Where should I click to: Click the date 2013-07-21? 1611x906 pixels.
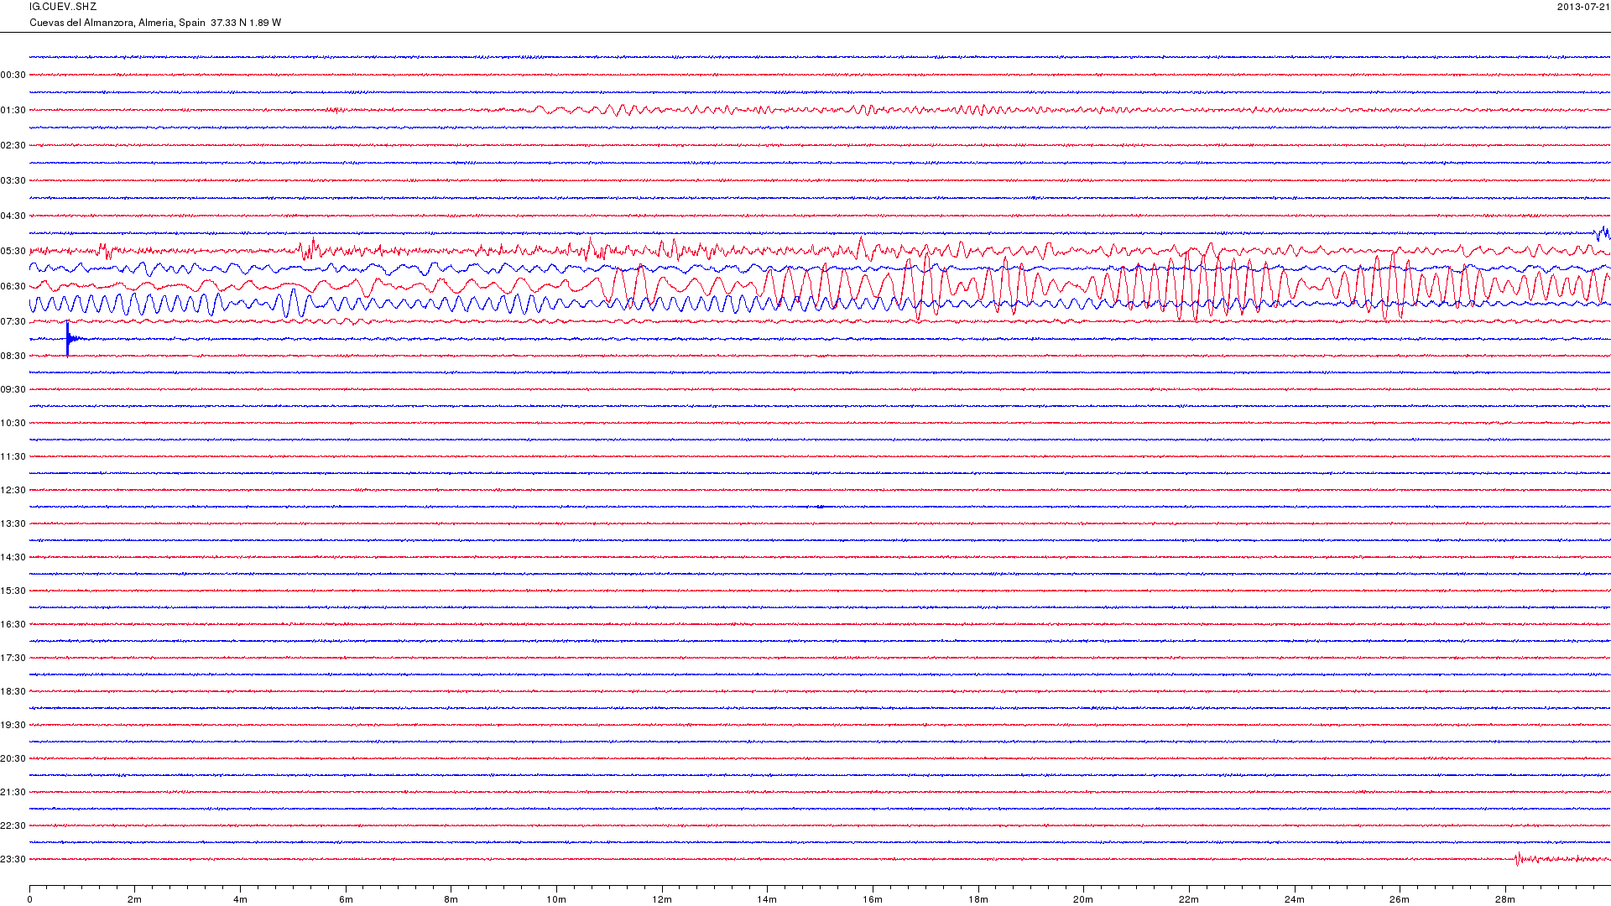(1583, 7)
